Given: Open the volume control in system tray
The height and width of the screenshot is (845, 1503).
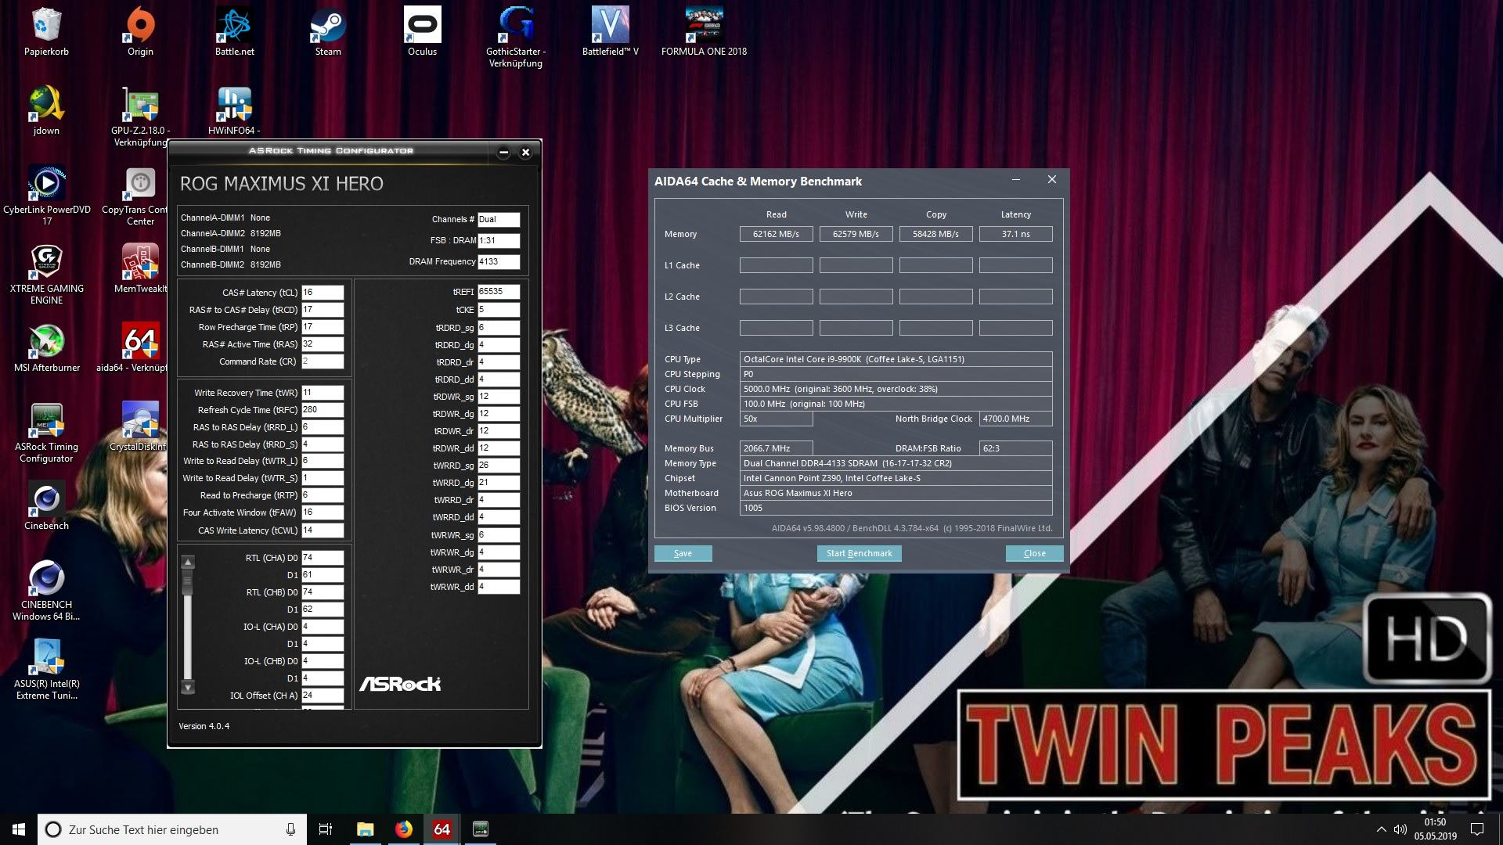Looking at the screenshot, I should point(1400,829).
